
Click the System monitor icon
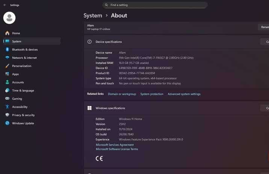coord(7,41)
